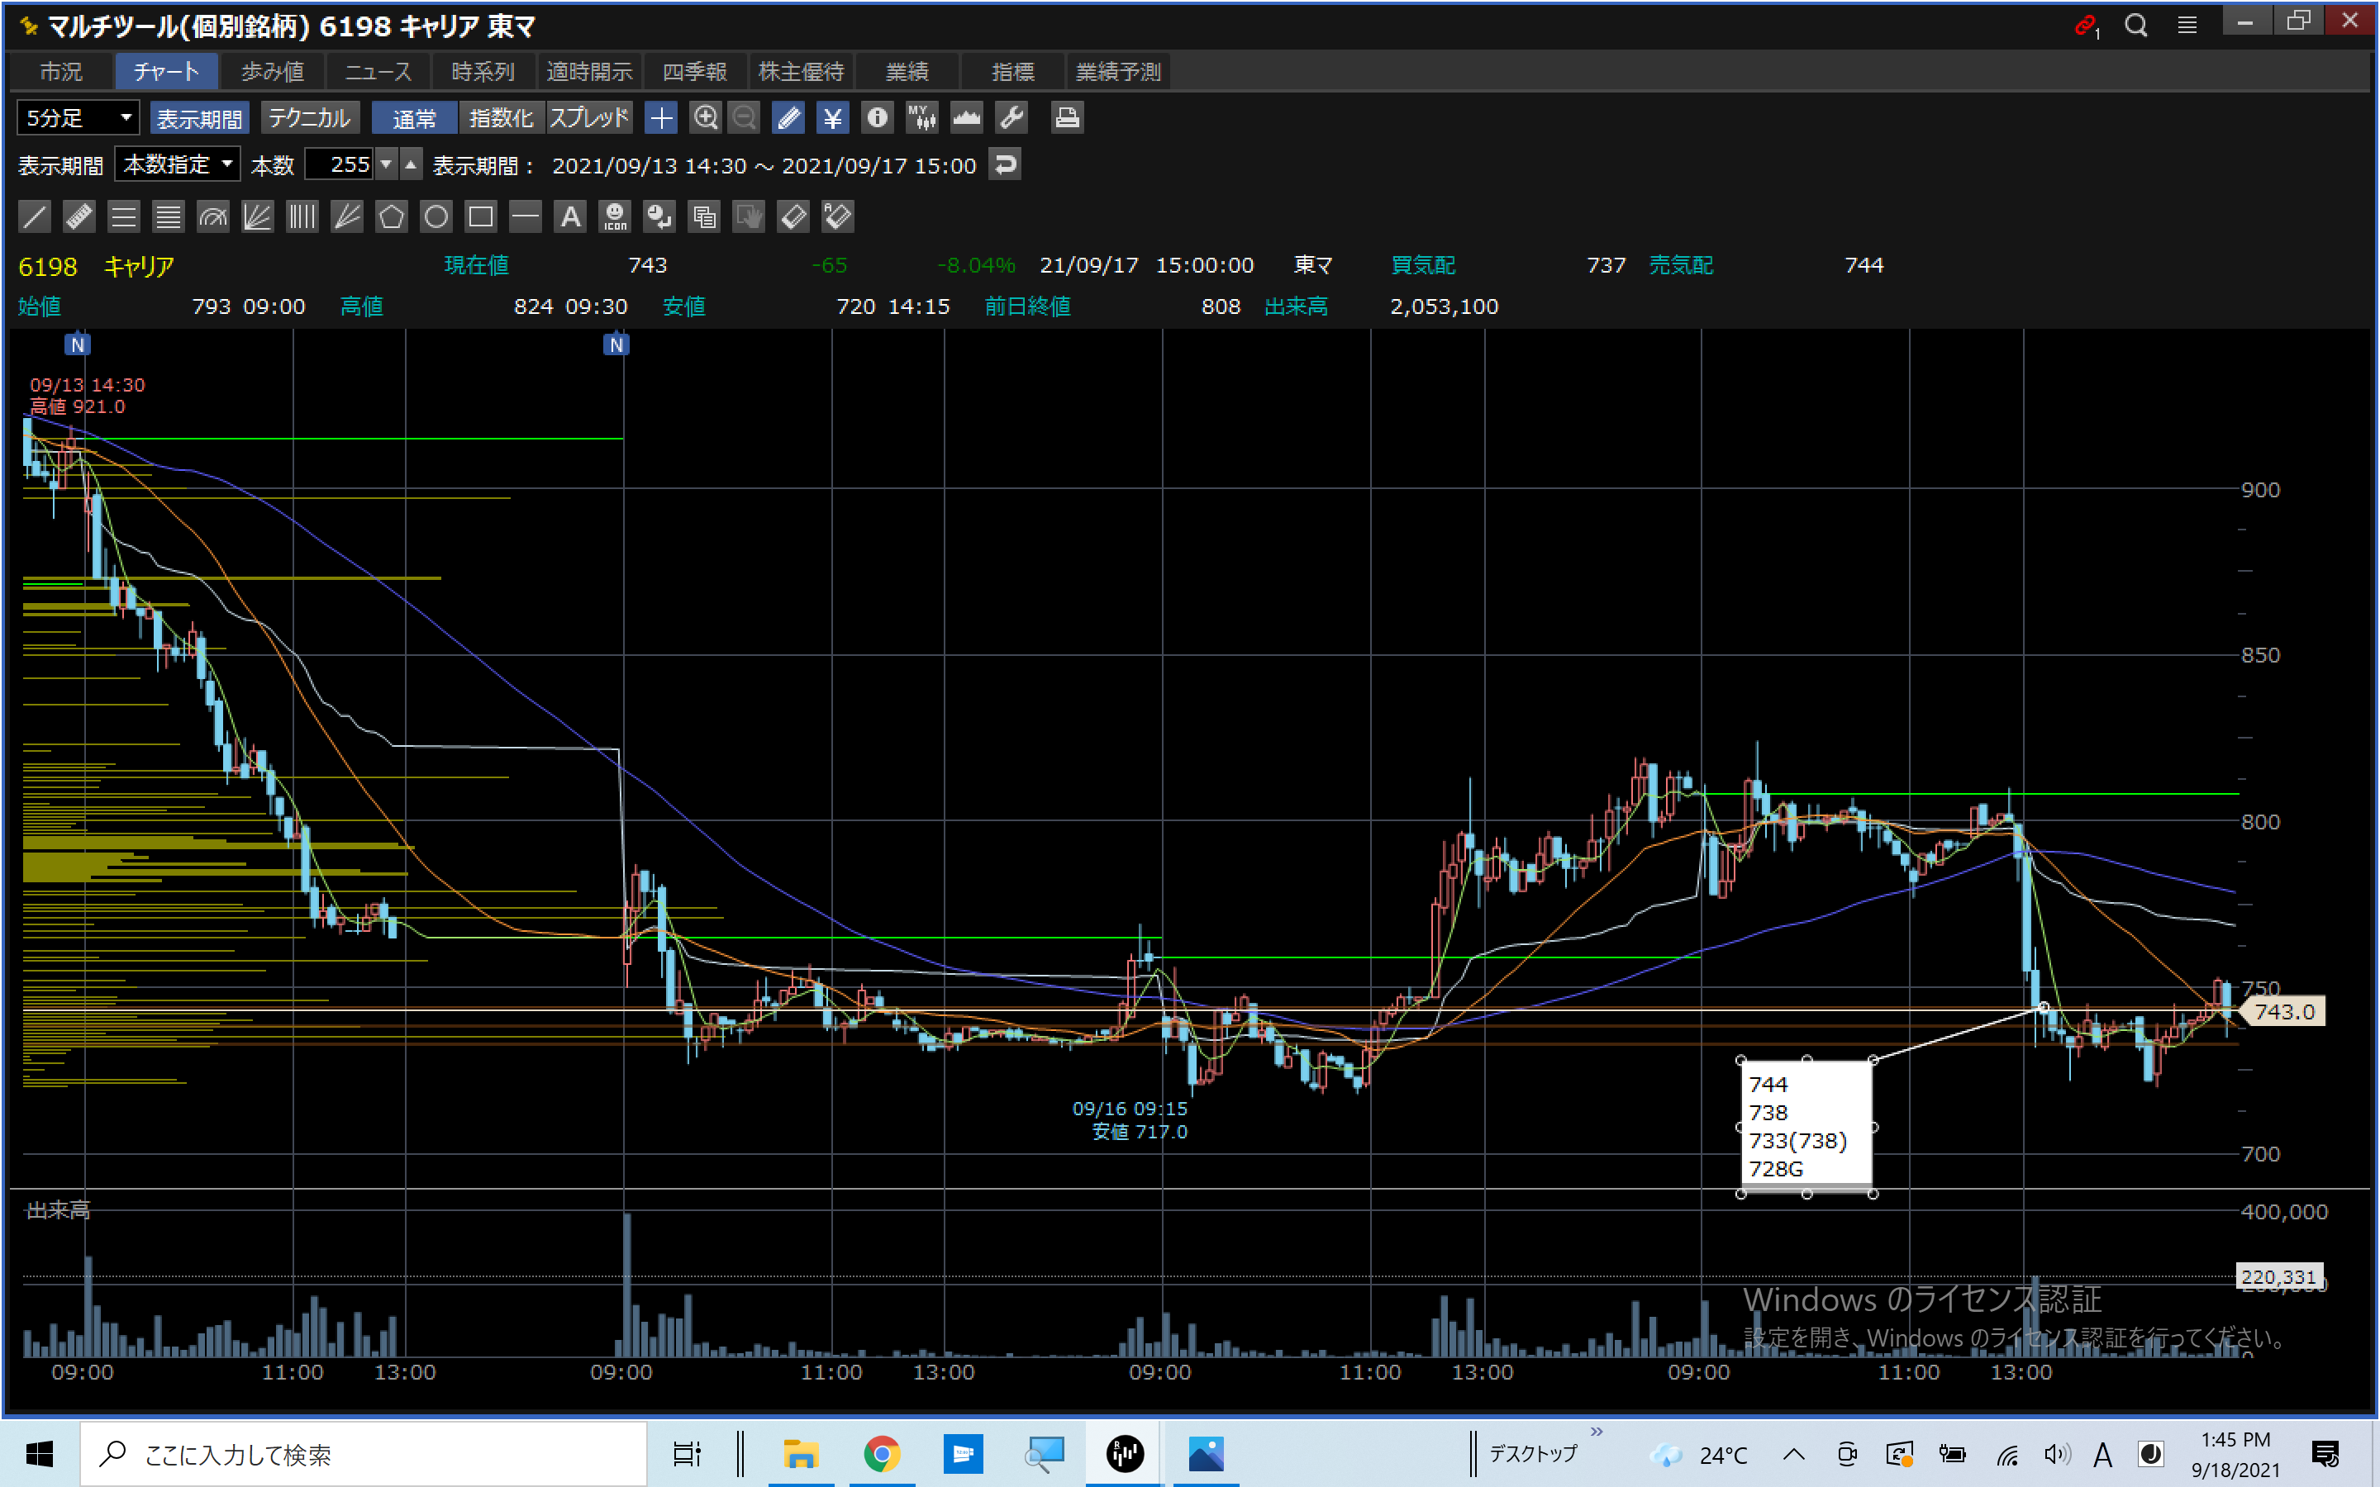Open the 5分足 timeframe dropdown
Viewport: 2380px width, 1487px height.
coord(78,118)
